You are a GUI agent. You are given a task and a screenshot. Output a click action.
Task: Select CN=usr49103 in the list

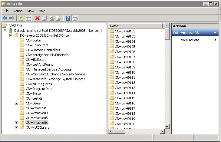click(x=125, y=36)
